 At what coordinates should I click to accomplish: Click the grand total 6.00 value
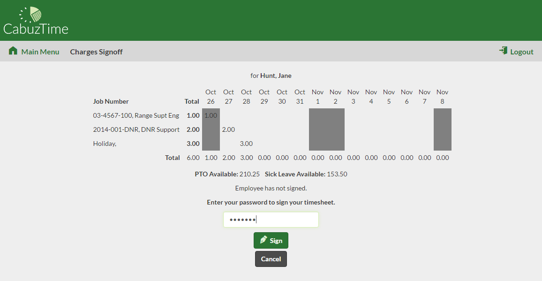point(193,158)
